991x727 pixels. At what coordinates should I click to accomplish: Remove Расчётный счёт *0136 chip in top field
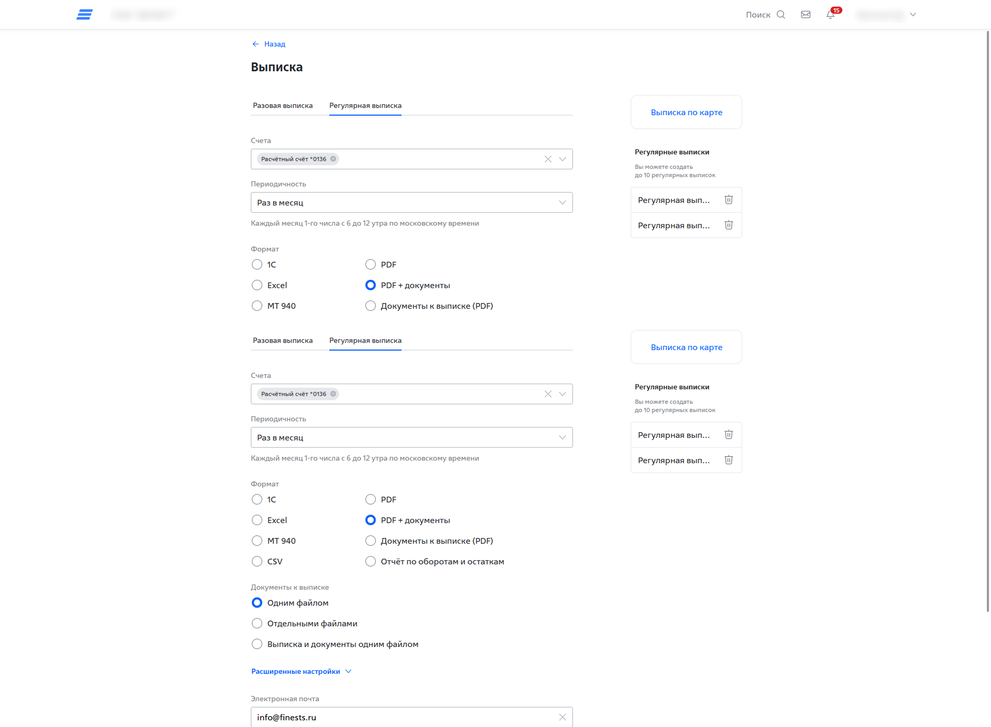coord(333,159)
